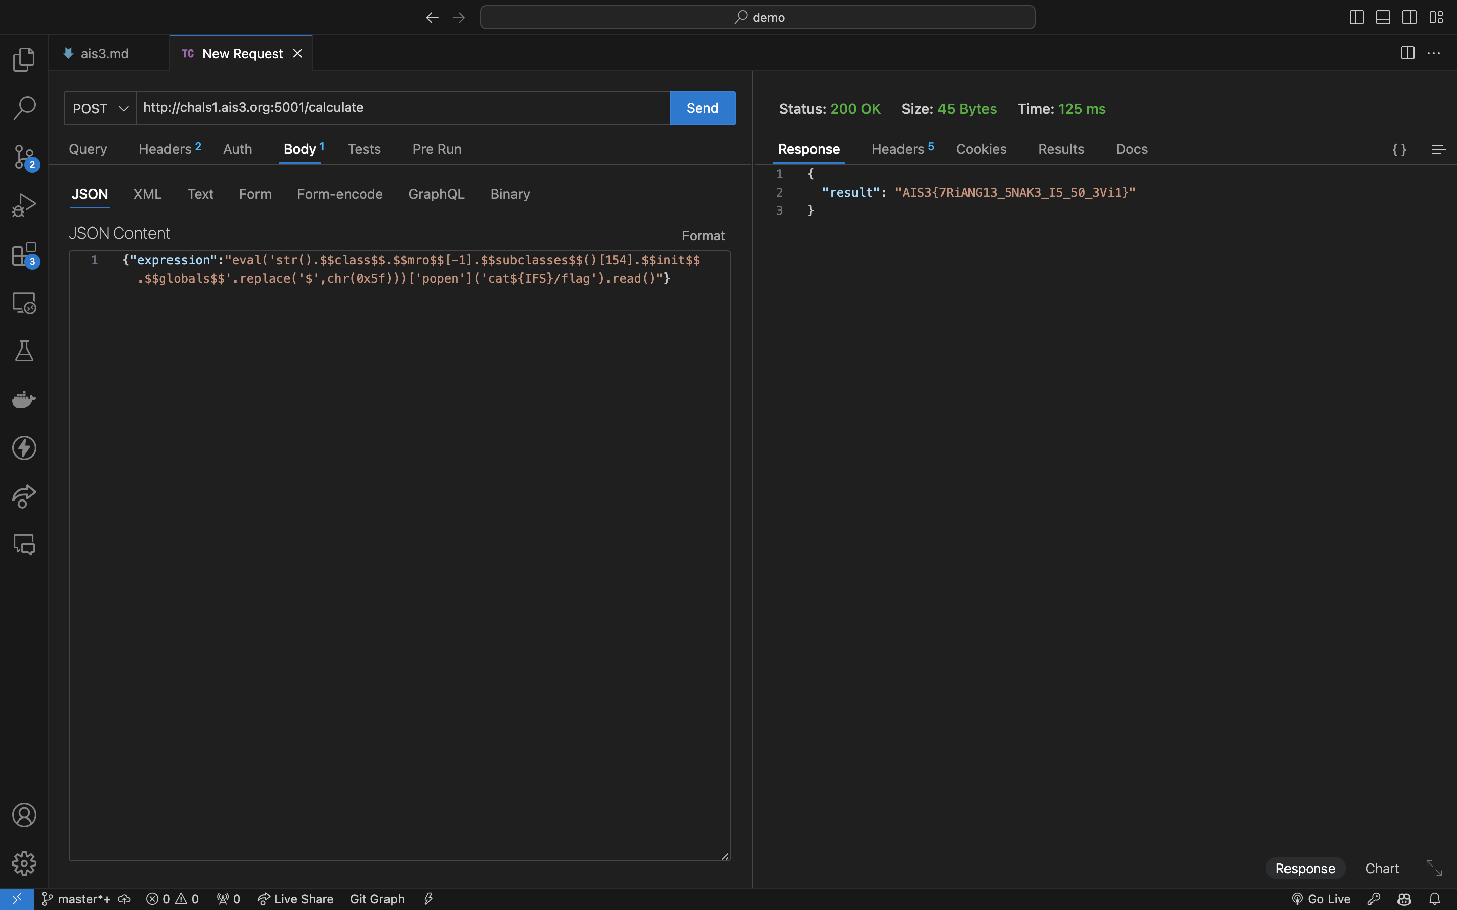The image size is (1457, 910).
Task: Click the Remote Explorer icon
Action: point(24,303)
